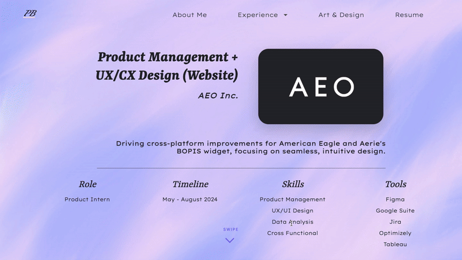Click 'Google Suite' in Tools list
Image resolution: width=462 pixels, height=260 pixels.
395,211
